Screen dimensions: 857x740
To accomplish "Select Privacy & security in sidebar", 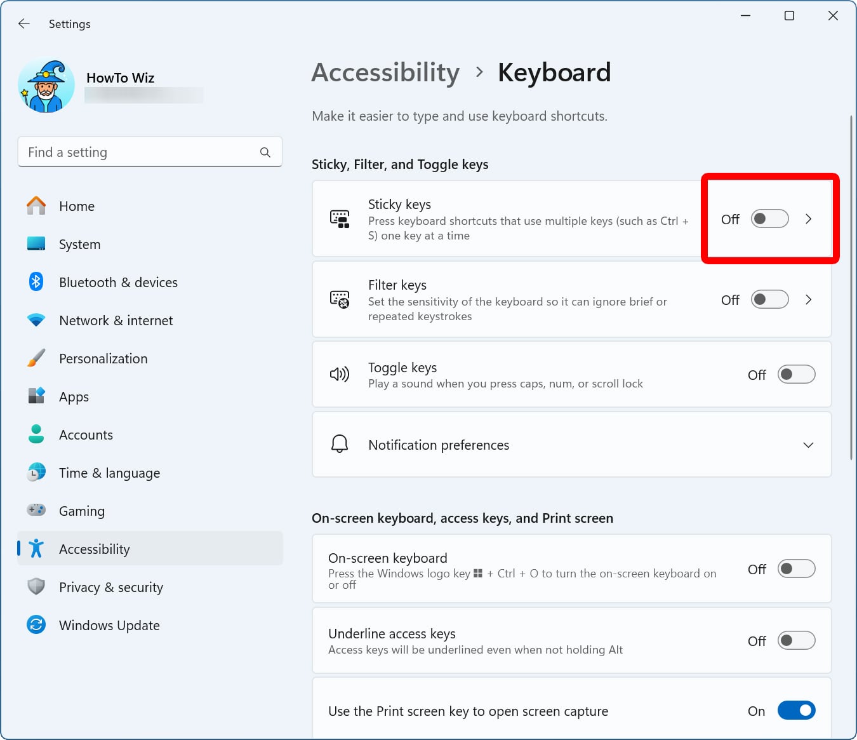I will [111, 587].
